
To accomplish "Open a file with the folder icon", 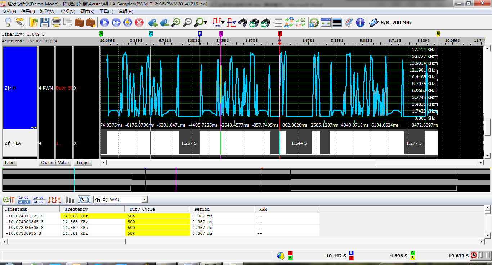I will click(33, 23).
